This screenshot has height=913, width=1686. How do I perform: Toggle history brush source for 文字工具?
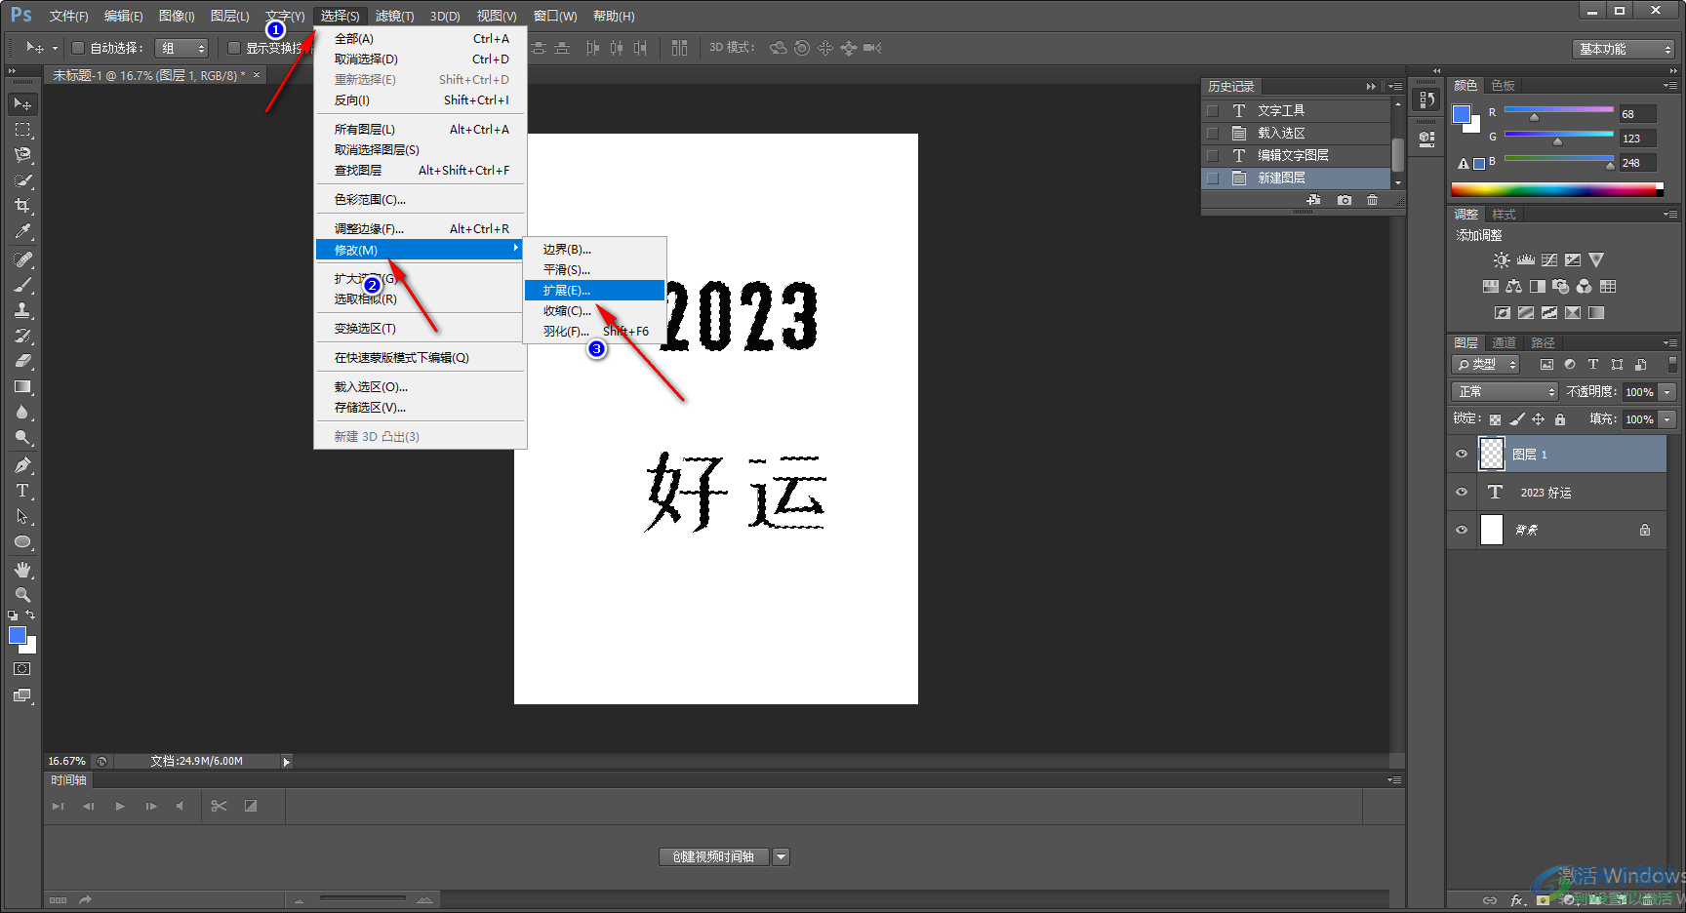pyautogui.click(x=1213, y=111)
